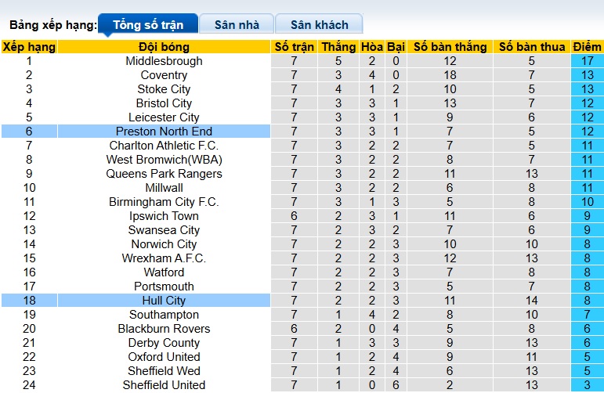Click the Số bàn thua column header
This screenshot has width=604, height=393.
pyautogui.click(x=531, y=47)
